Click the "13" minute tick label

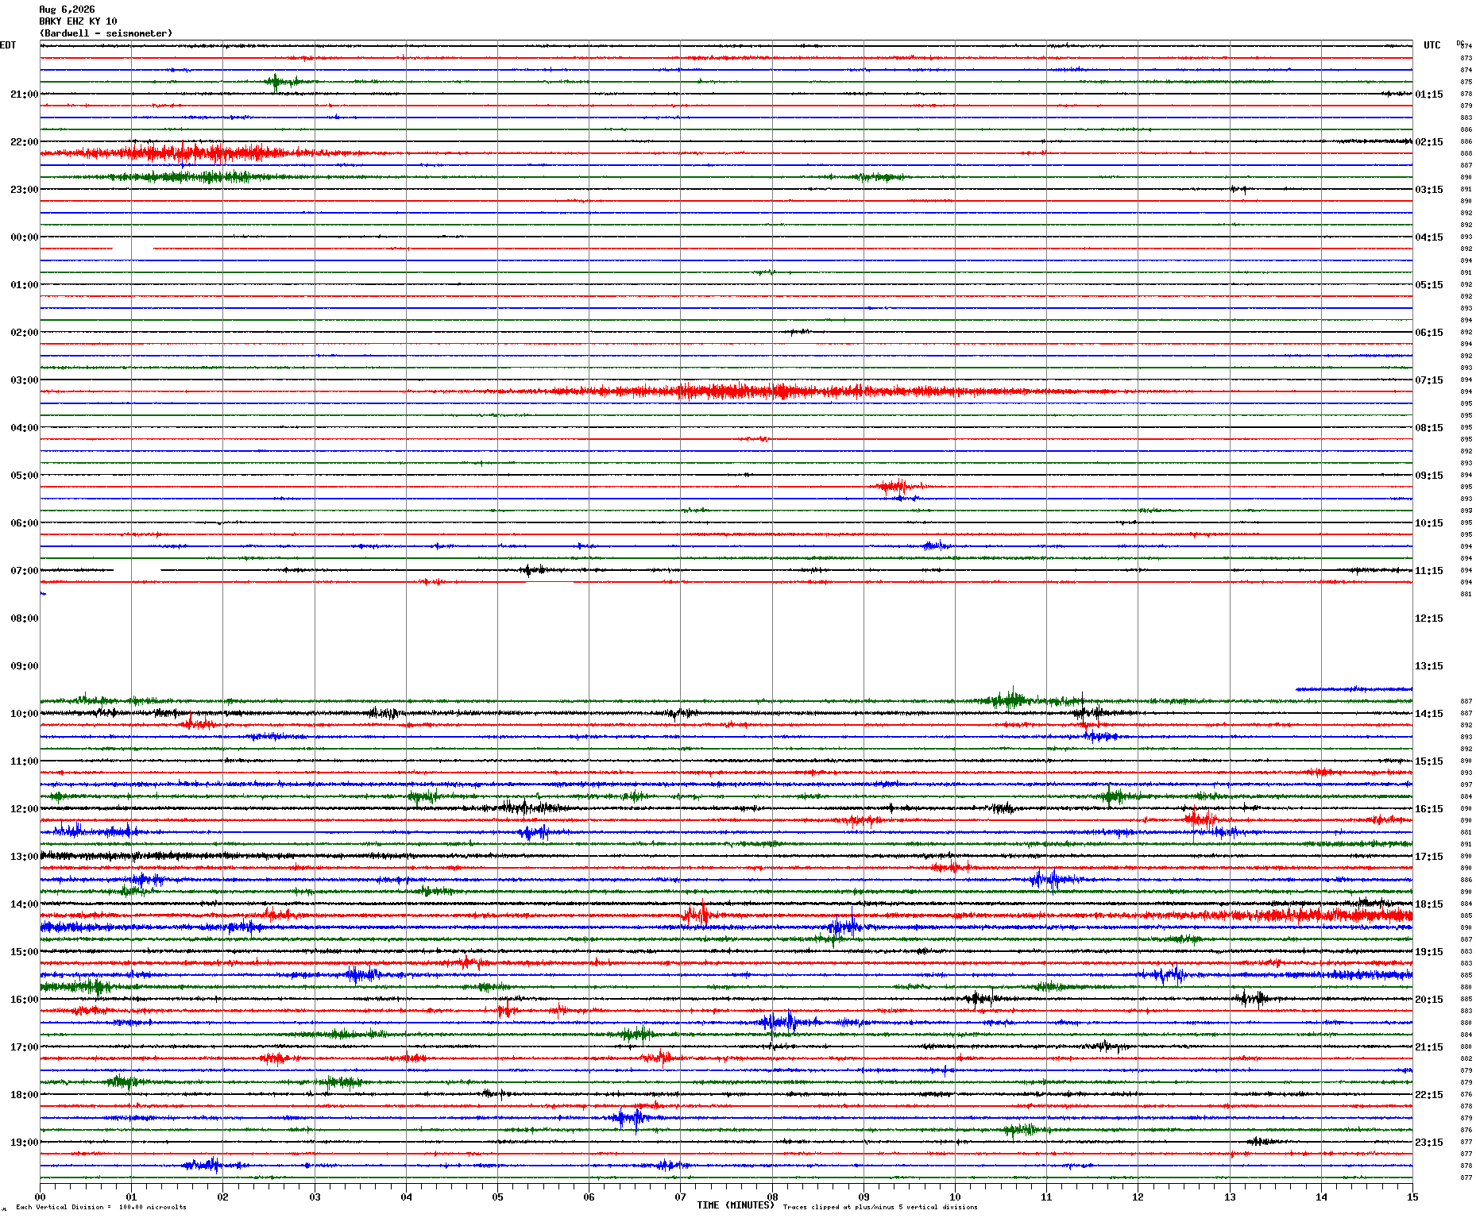pos(1230,1197)
